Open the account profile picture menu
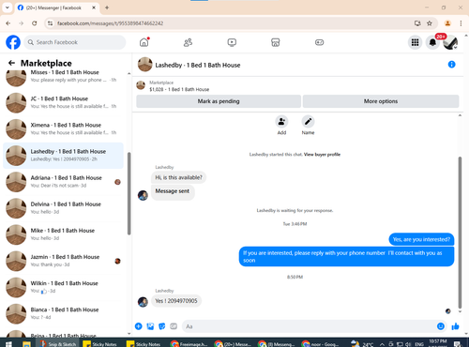The image size is (469, 347). [x=450, y=42]
